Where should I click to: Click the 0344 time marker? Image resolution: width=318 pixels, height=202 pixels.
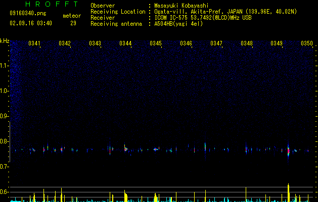125,43
